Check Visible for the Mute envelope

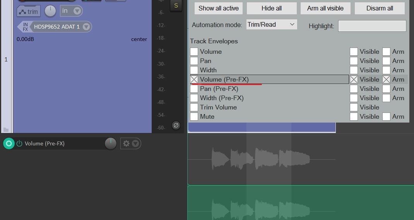click(354, 117)
